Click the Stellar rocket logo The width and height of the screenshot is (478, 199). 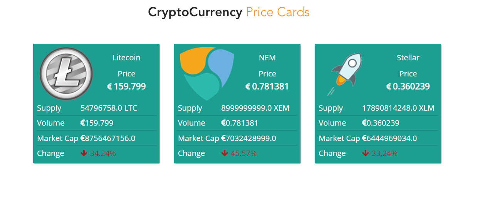[x=346, y=74]
